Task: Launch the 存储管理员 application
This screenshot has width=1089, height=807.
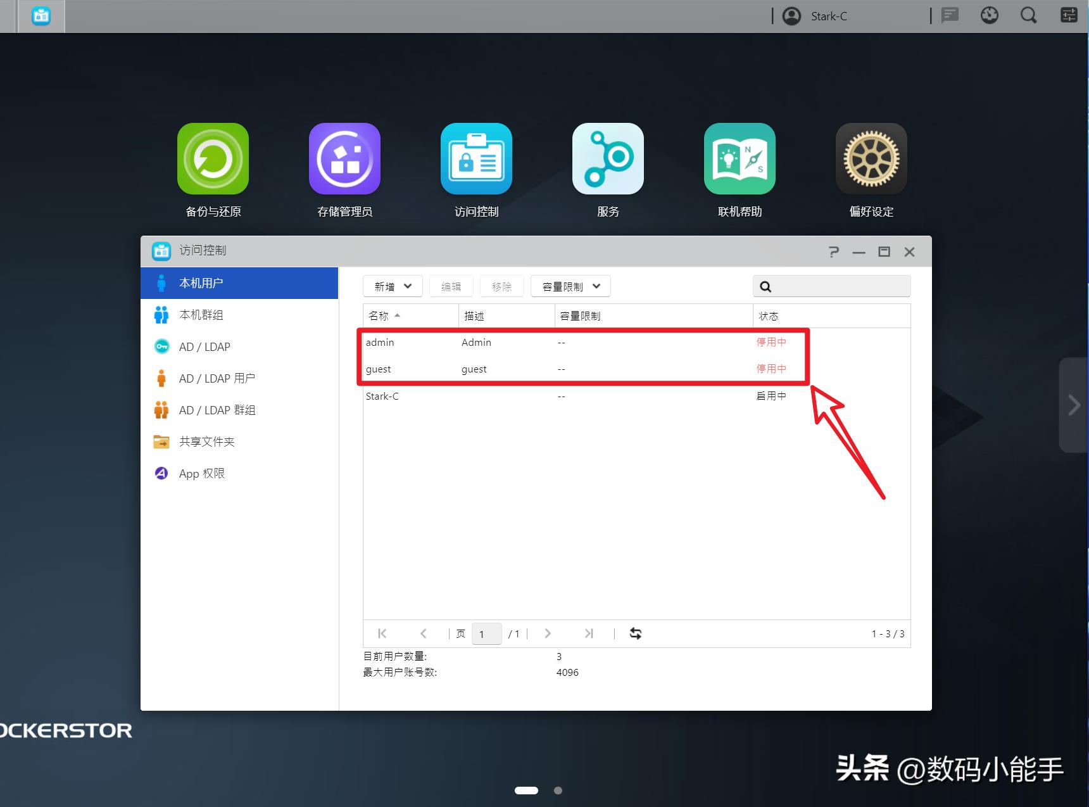Action: 344,159
